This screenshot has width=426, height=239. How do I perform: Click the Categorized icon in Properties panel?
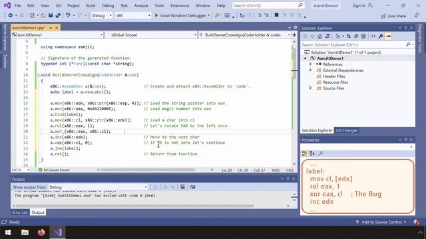tap(305, 153)
